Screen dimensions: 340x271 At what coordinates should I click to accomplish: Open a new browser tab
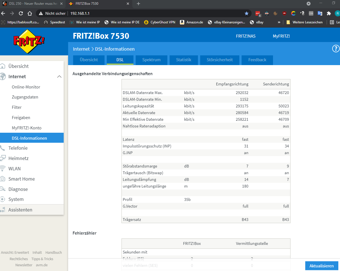point(138,4)
